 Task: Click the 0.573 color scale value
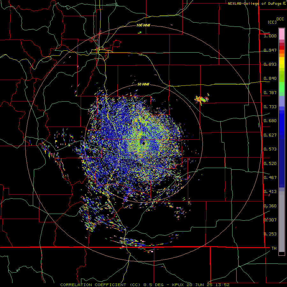tap(270, 149)
